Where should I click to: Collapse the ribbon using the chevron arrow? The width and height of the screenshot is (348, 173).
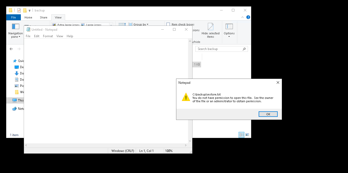coord(243,17)
